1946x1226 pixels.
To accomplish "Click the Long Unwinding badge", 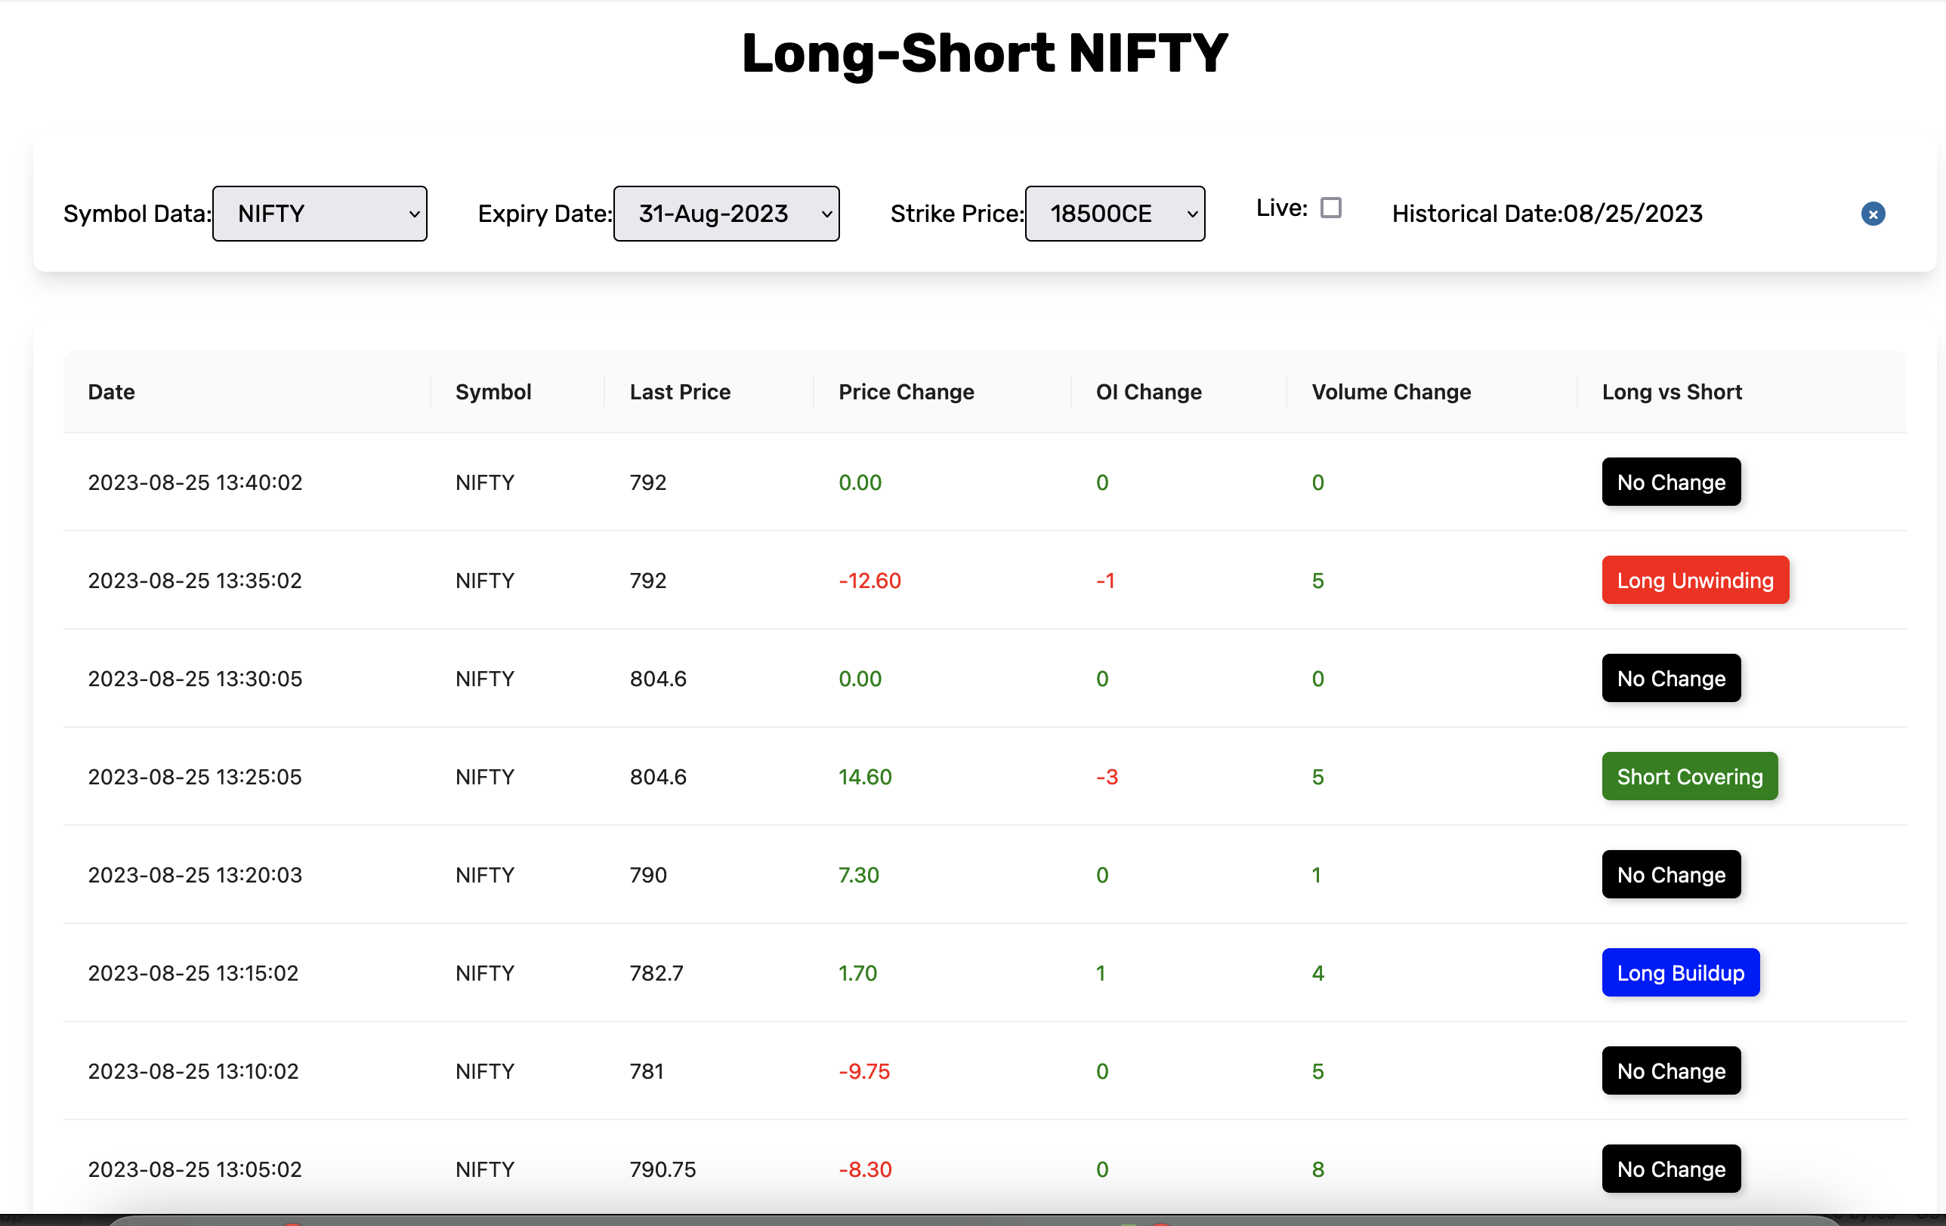I will [x=1694, y=580].
